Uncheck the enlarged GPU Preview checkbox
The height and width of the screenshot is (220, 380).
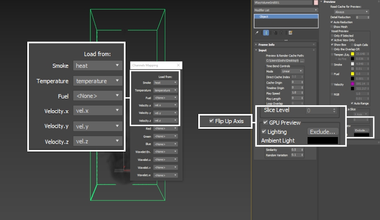click(x=266, y=122)
